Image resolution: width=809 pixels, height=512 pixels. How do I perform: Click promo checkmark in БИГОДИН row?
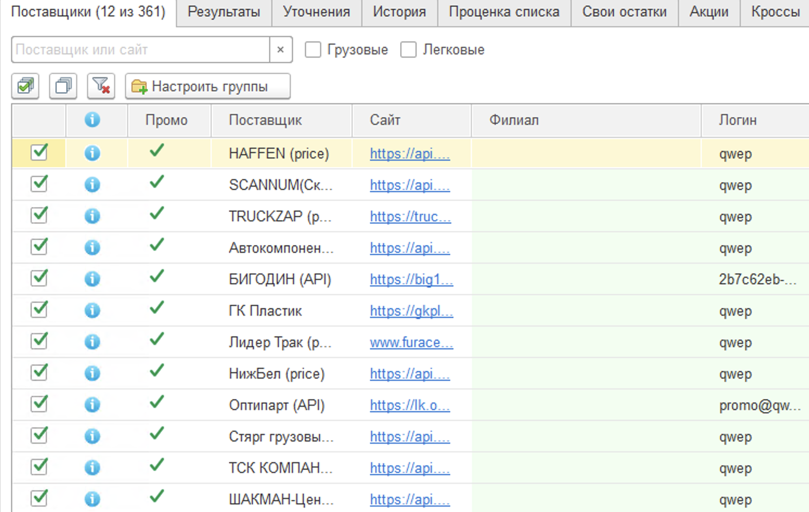[157, 277]
